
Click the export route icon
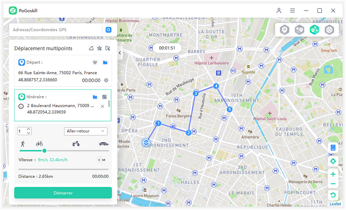click(x=91, y=48)
